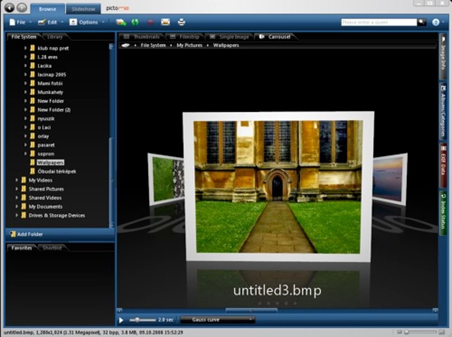Expand the Drives & Storage Devices node

pyautogui.click(x=16, y=215)
